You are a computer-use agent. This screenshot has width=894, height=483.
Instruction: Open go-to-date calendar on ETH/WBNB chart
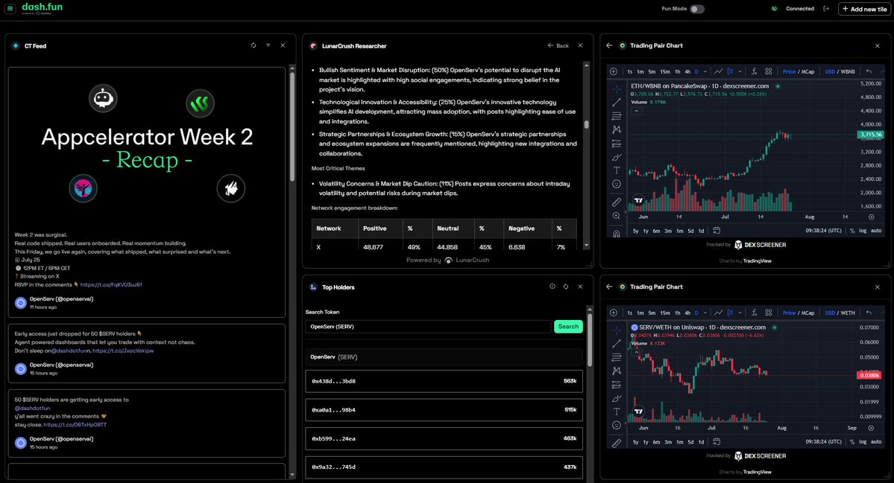[x=717, y=231]
